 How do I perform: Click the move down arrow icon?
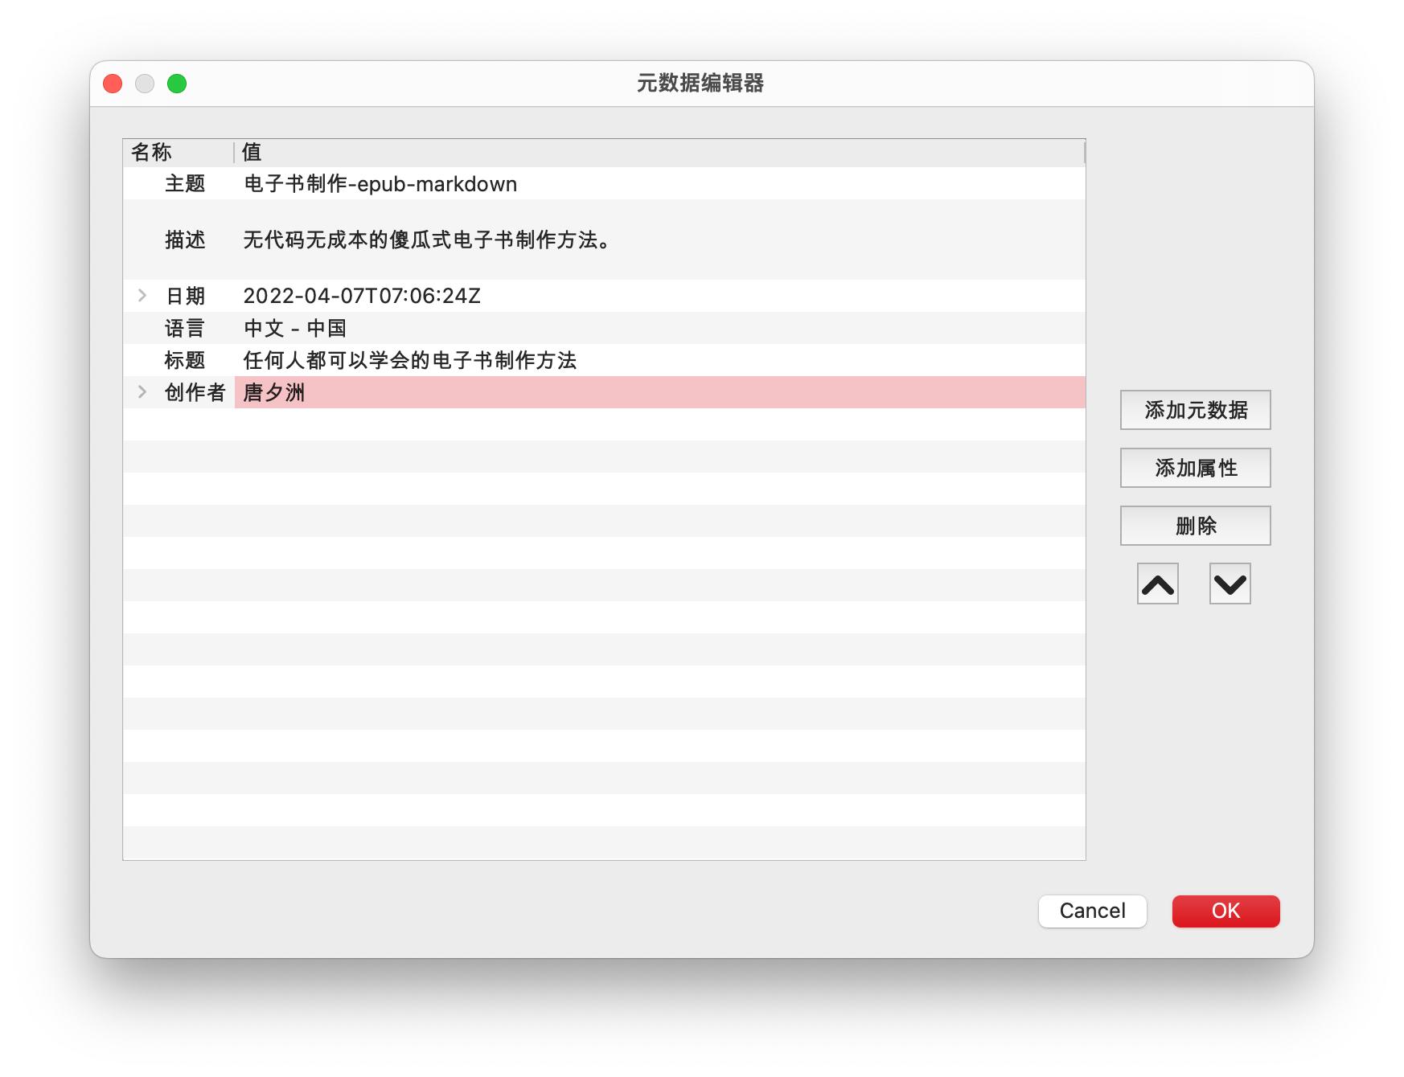tap(1229, 584)
